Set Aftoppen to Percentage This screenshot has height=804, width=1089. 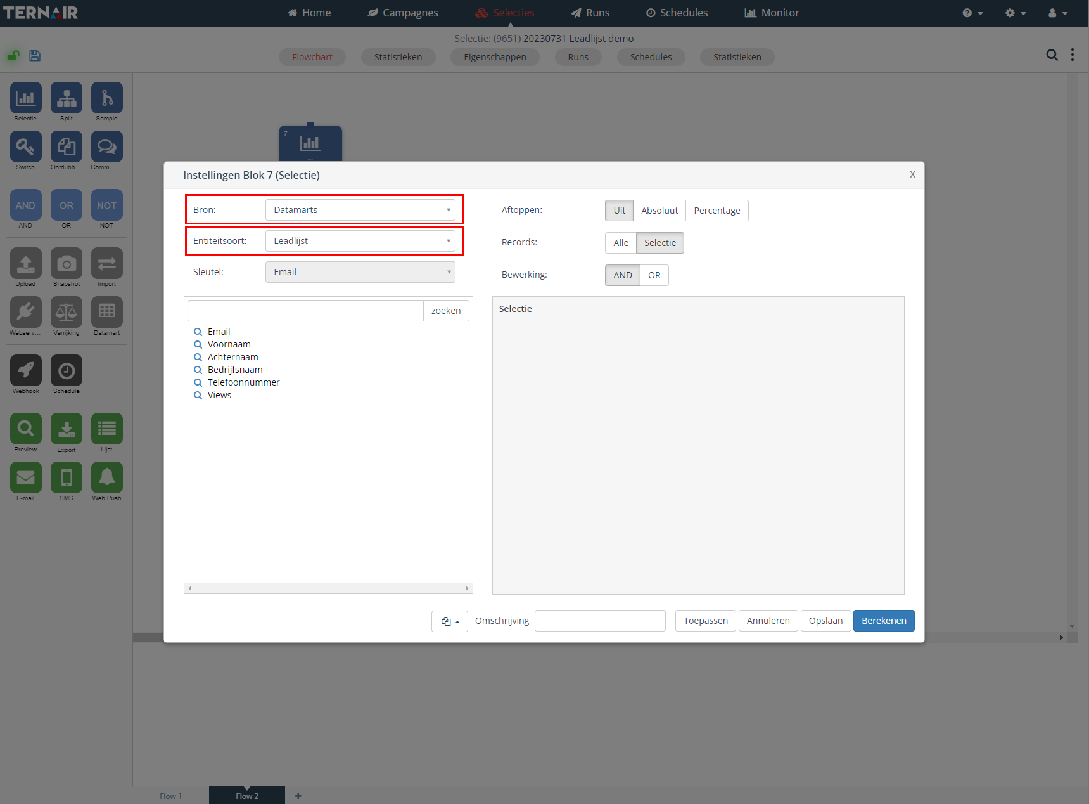(x=717, y=211)
